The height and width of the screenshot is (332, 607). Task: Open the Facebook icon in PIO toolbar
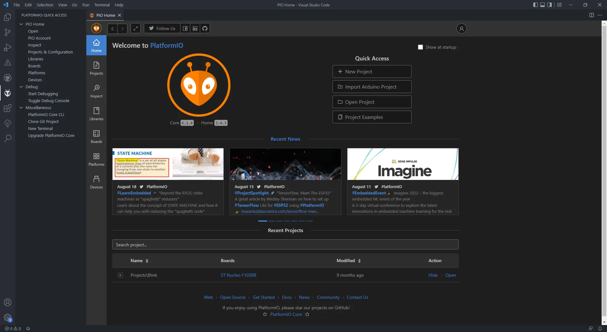pyautogui.click(x=185, y=28)
